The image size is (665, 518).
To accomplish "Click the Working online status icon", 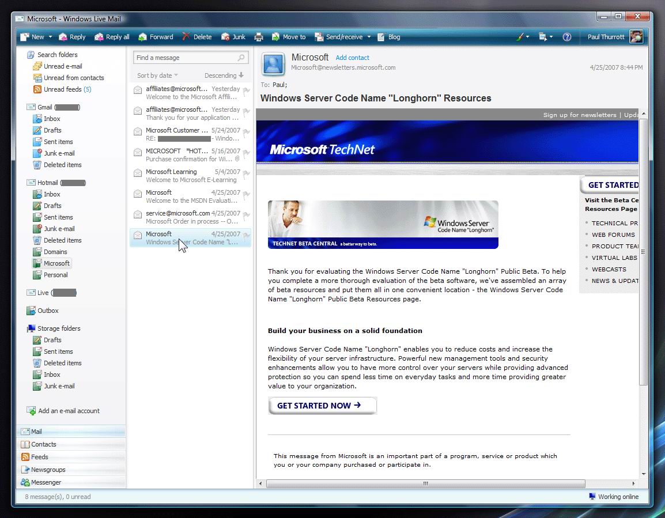I will tap(592, 496).
